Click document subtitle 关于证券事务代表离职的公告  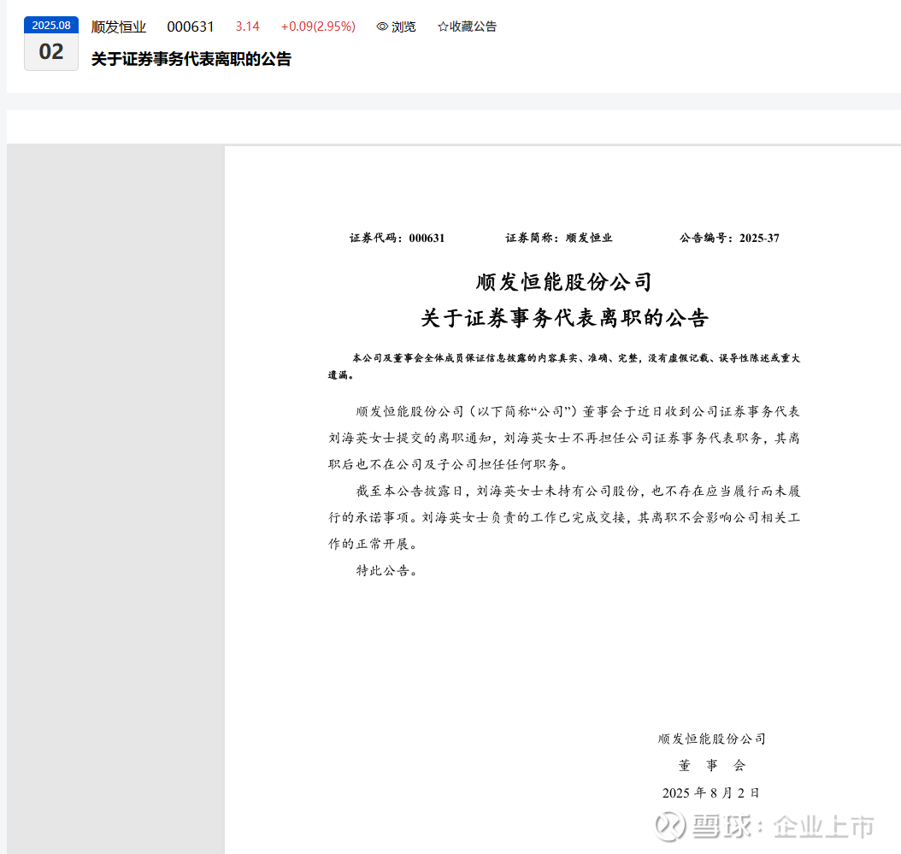coord(564,318)
